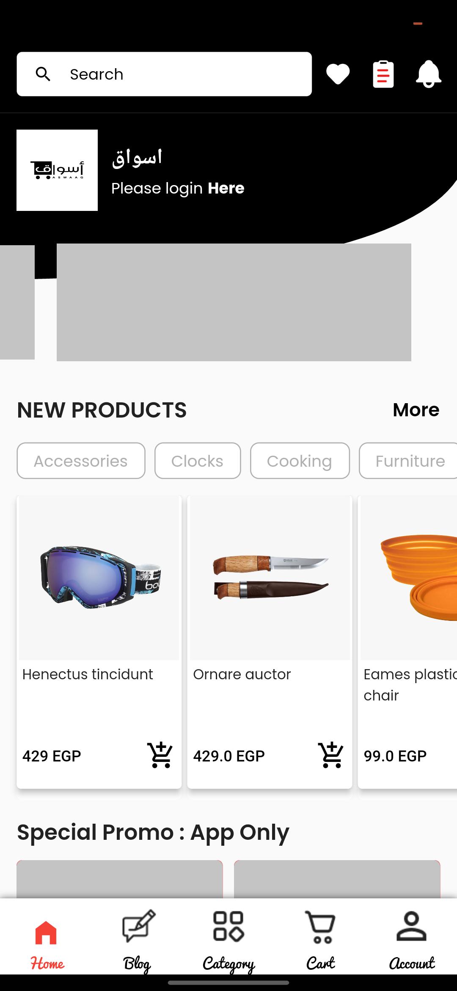Filter new products by Accessories
Viewport: 457px width, 991px height.
81,461
